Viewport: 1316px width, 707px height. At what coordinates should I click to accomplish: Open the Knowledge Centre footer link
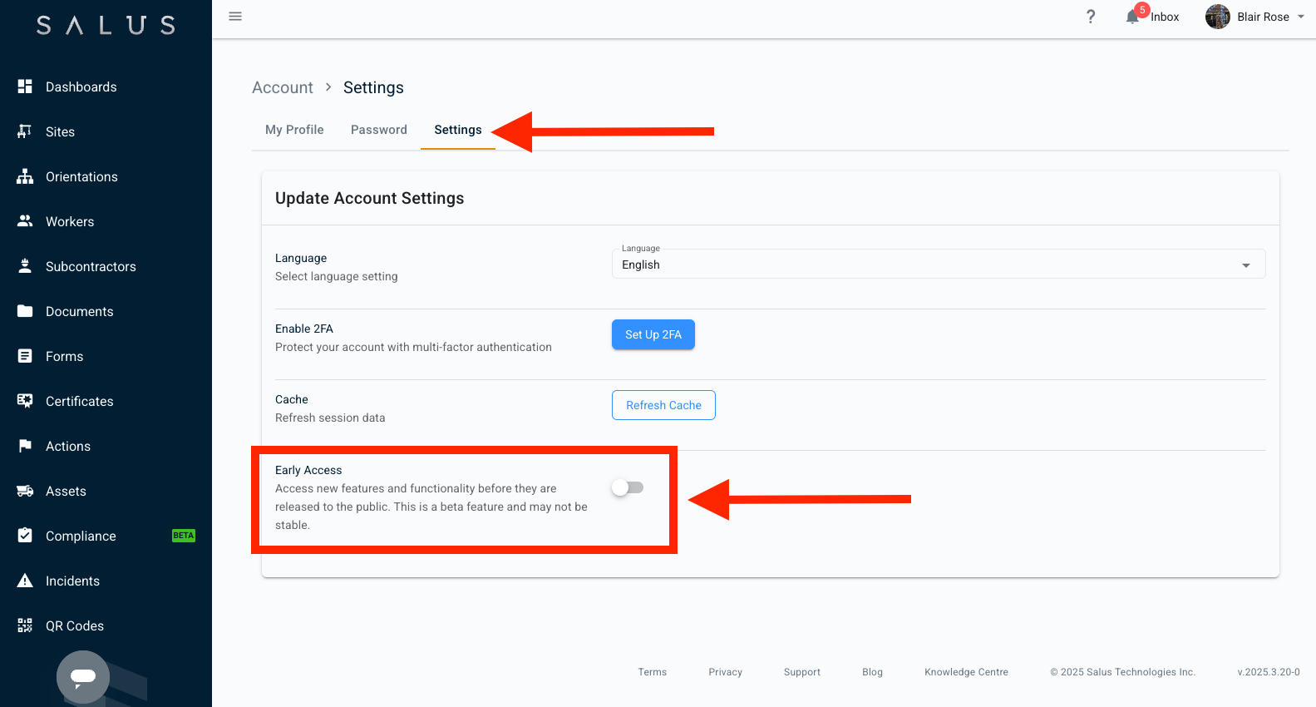tap(966, 672)
